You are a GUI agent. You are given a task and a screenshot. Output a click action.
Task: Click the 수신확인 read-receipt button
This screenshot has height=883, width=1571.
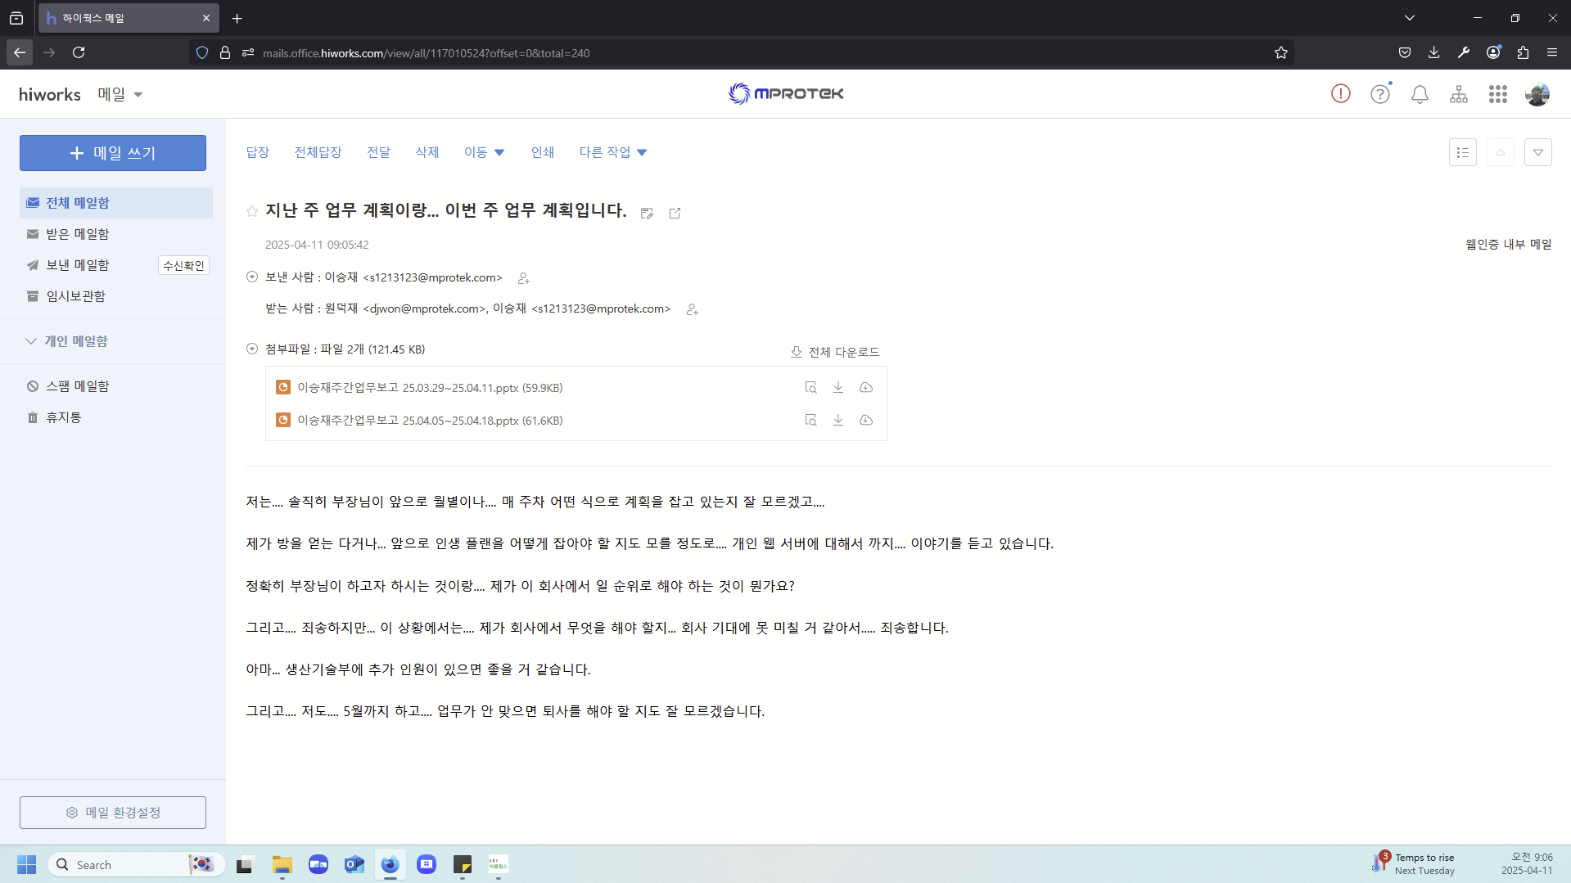183,265
